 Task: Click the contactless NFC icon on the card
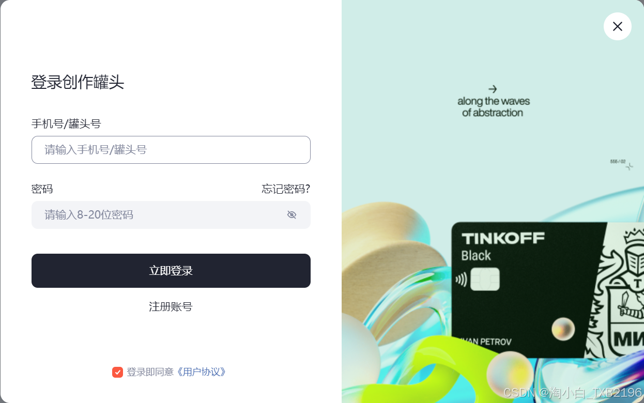pos(461,280)
